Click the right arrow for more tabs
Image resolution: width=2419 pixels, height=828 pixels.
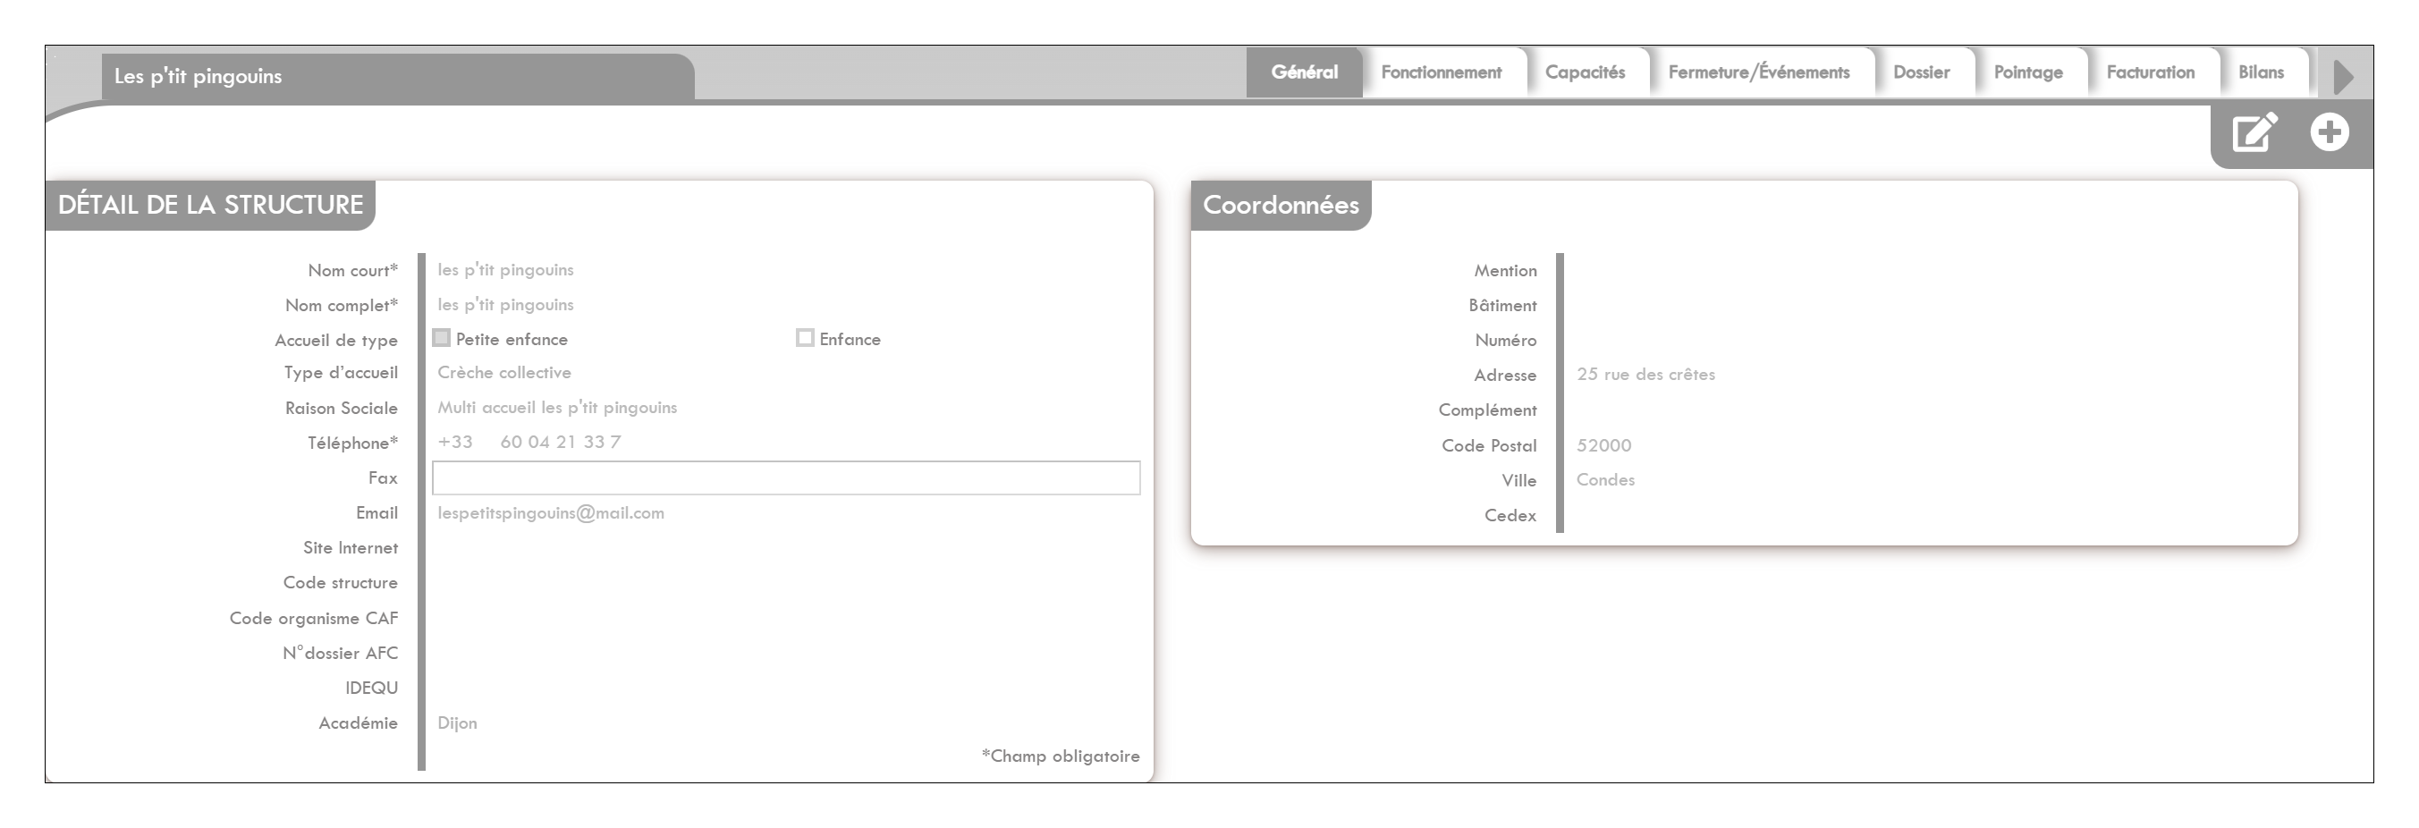coord(2343,76)
